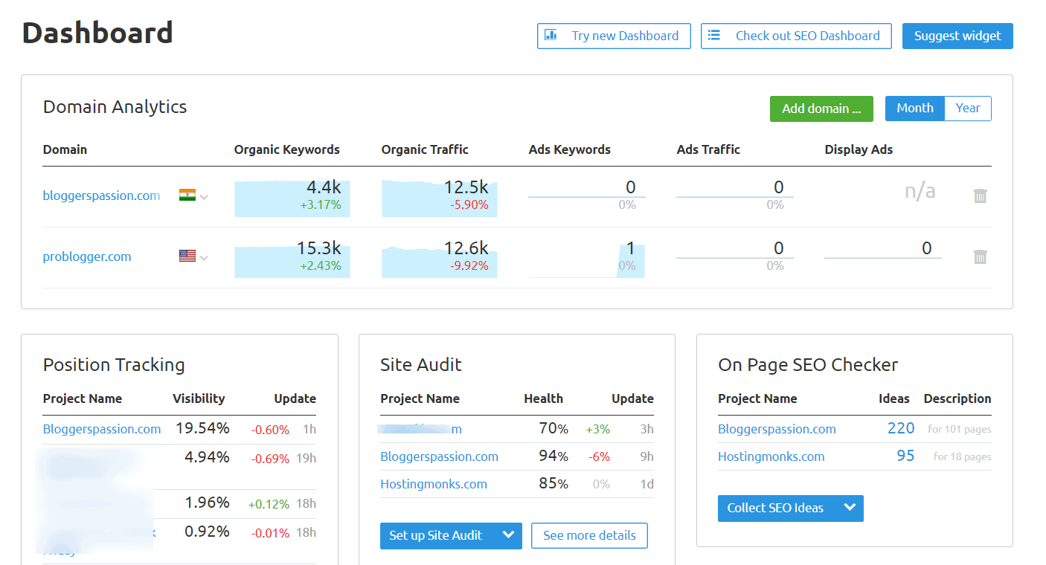The width and height of the screenshot is (1046, 565).
Task: Click the 19.54% visibility value
Action: (x=202, y=428)
